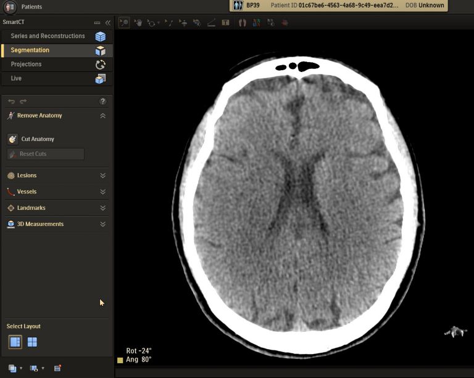Switch to the Segmentation tab
This screenshot has height=378, width=474.
click(x=57, y=50)
